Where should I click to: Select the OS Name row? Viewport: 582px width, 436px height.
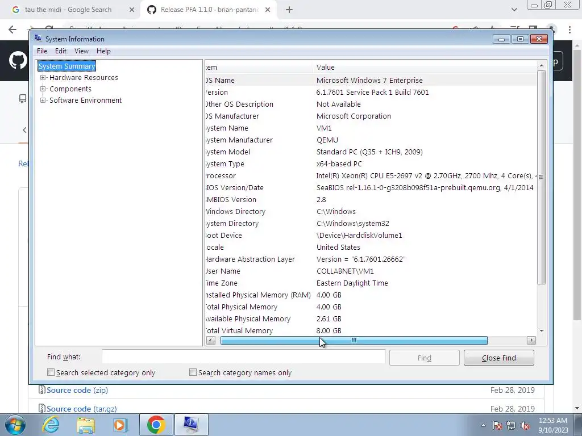click(371, 80)
